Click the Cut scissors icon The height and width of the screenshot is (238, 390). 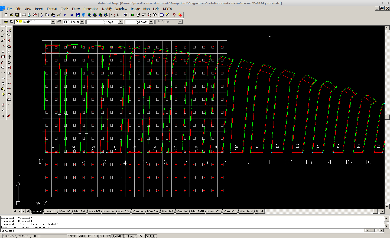coord(42,15)
